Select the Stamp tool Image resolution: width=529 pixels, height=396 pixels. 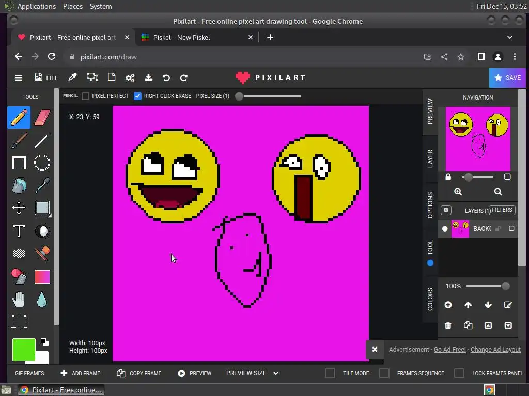click(42, 254)
